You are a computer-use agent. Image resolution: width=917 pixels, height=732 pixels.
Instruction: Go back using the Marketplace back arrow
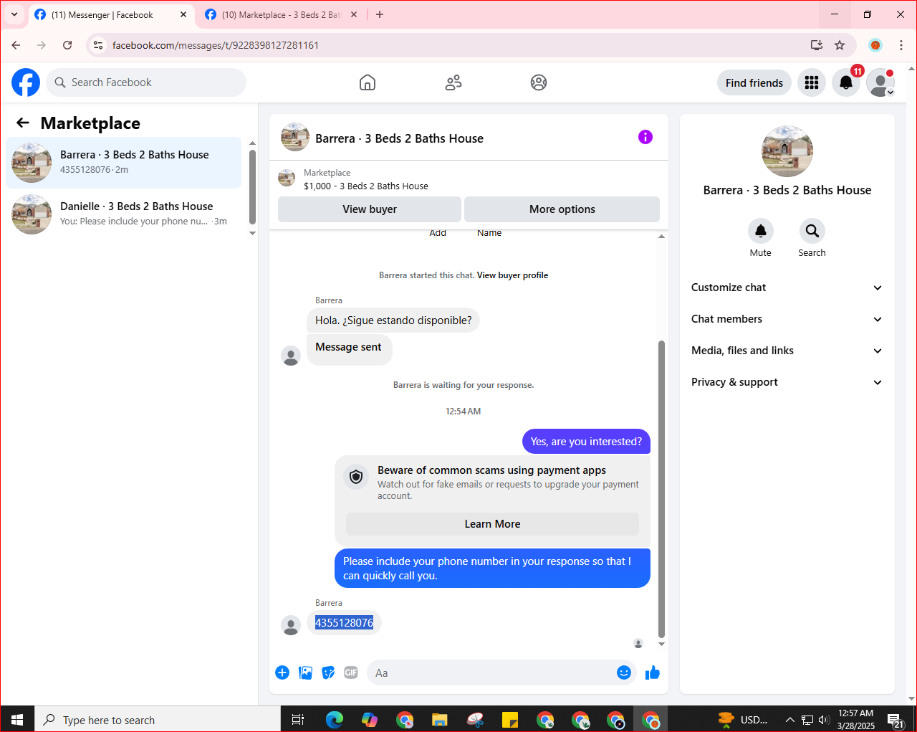pos(23,123)
